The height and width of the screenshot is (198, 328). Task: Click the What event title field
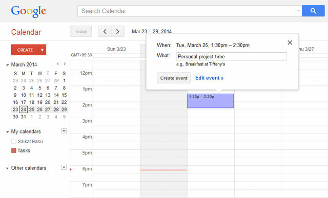coord(231,57)
